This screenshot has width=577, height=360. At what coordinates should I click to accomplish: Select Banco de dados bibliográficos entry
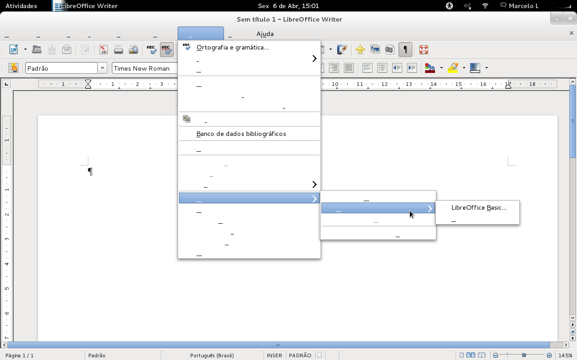(x=249, y=134)
